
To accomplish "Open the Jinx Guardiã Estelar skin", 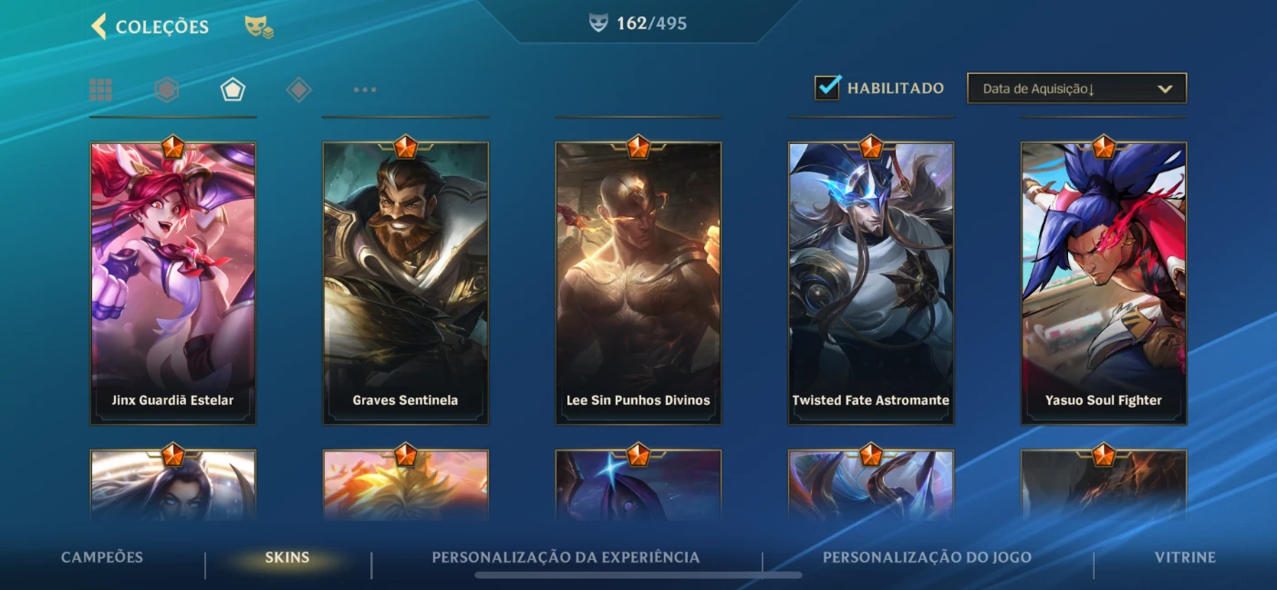I will coord(173,283).
